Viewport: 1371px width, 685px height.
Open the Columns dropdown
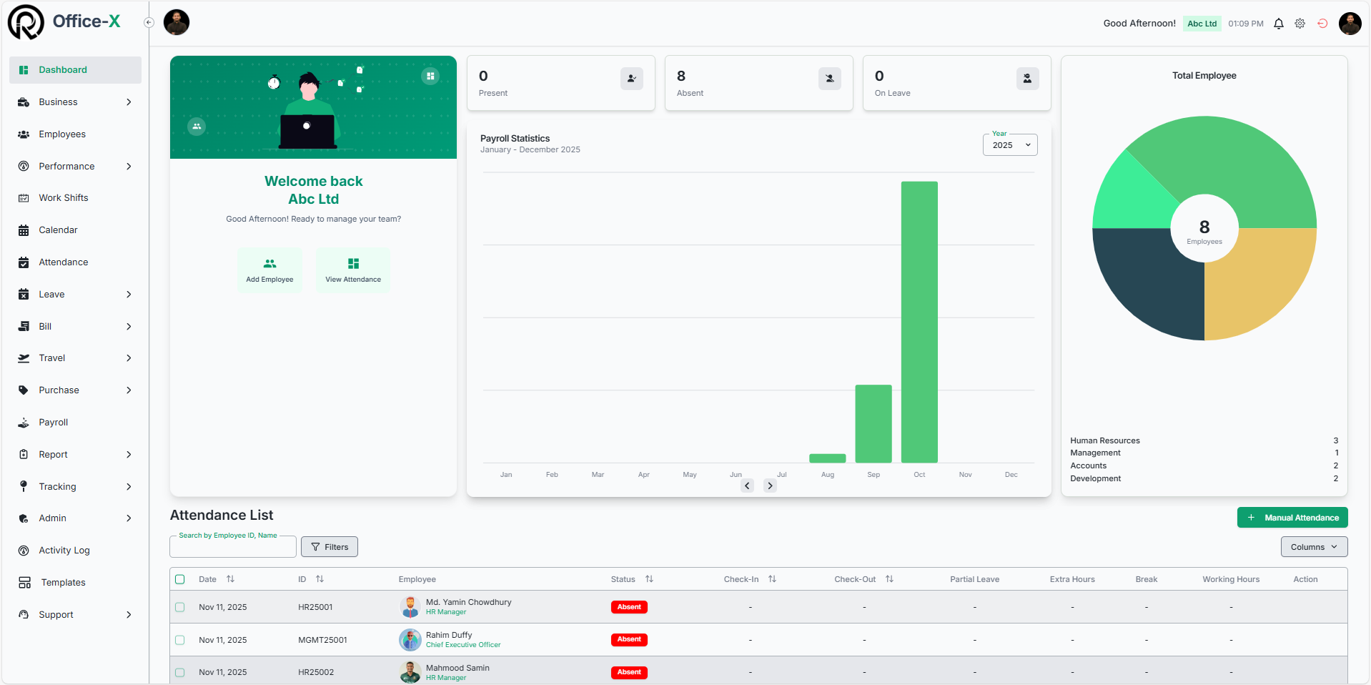point(1313,547)
